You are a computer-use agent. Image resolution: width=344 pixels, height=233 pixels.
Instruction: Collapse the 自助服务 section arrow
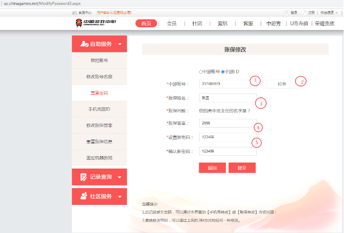pos(120,44)
